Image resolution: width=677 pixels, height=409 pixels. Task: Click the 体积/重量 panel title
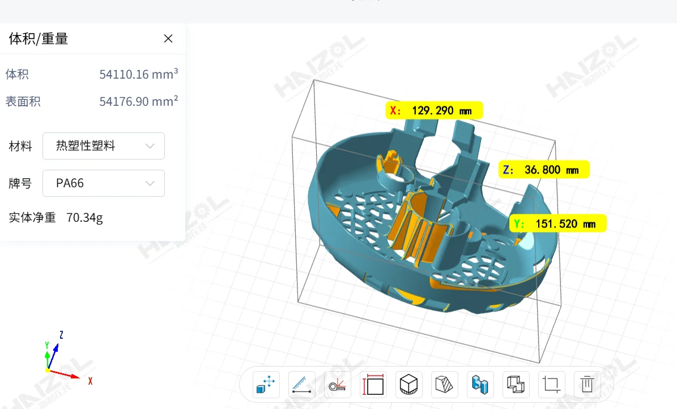[39, 39]
